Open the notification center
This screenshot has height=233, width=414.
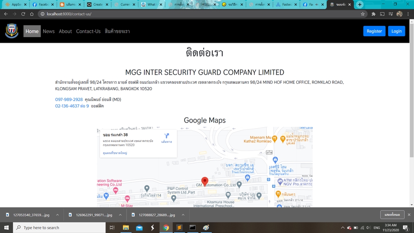pyautogui.click(x=406, y=228)
